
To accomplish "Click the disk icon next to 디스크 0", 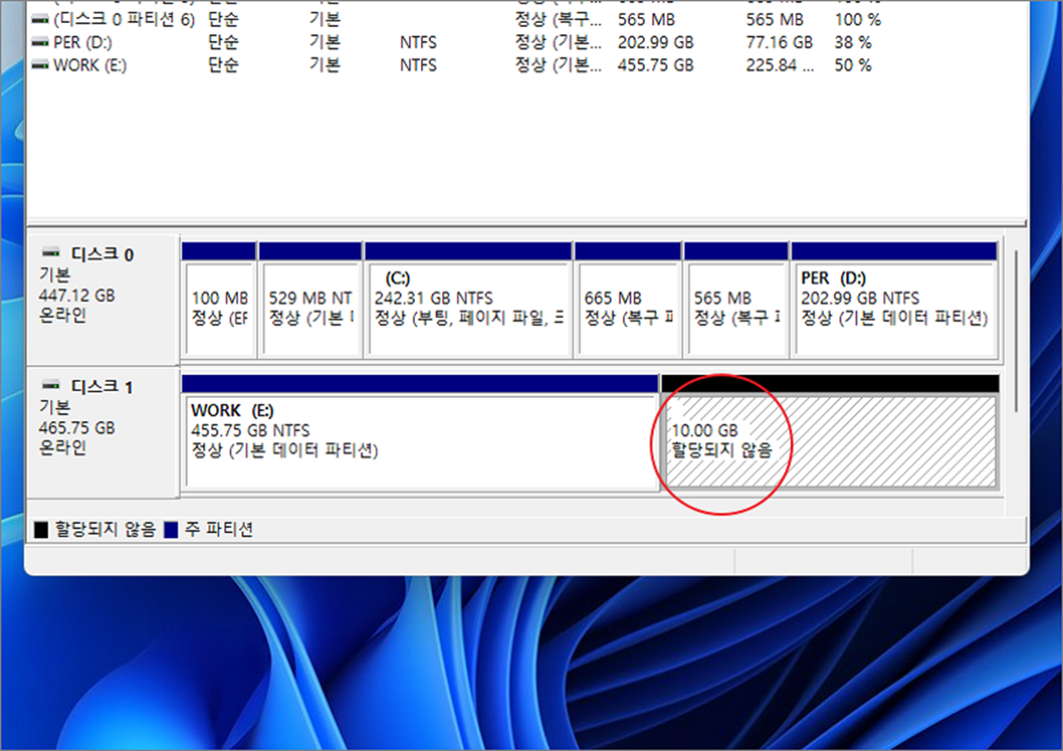I will tap(52, 253).
